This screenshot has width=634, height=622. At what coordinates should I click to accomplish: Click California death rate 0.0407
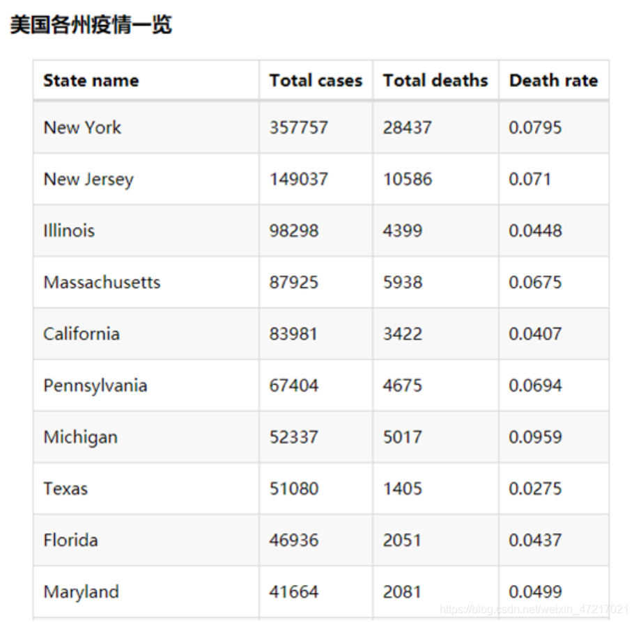[x=535, y=334]
